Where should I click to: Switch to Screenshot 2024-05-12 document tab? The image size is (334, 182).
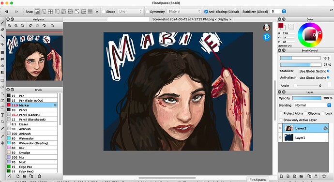click(x=192, y=19)
